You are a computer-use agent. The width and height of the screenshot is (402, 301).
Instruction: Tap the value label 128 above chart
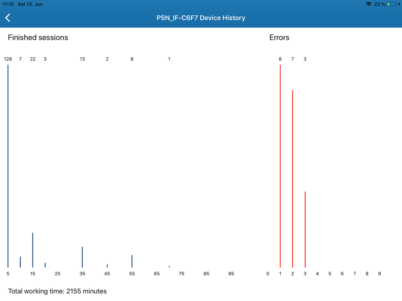pos(8,59)
